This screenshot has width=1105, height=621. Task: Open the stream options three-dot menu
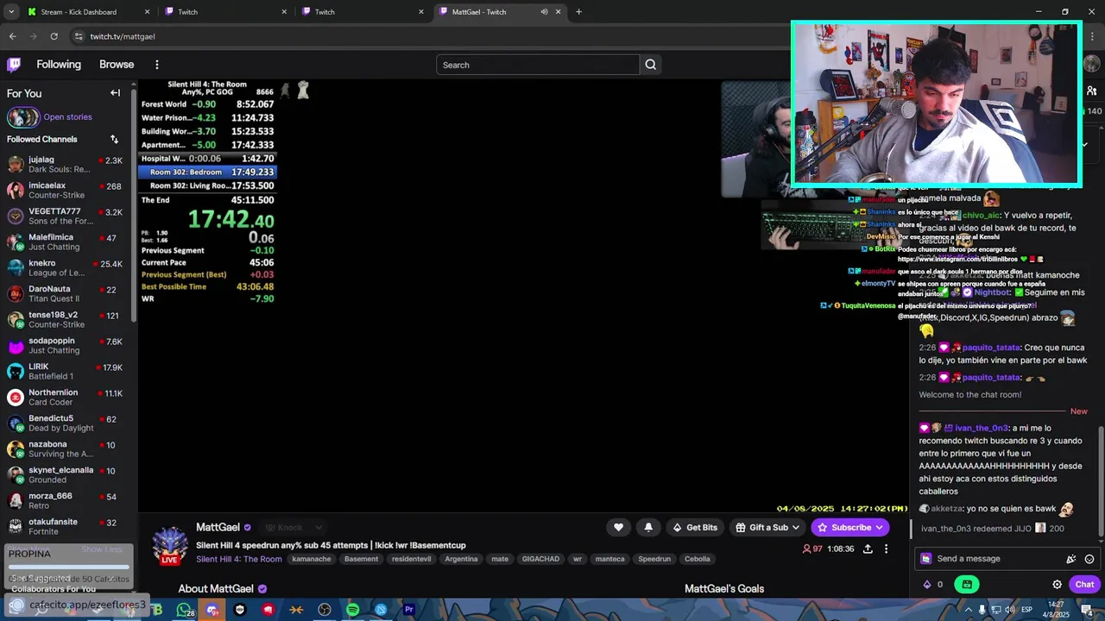point(886,549)
